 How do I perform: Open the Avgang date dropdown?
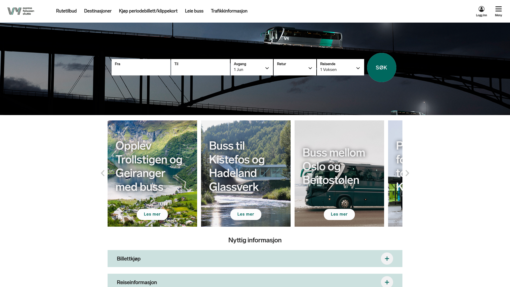pos(252,67)
